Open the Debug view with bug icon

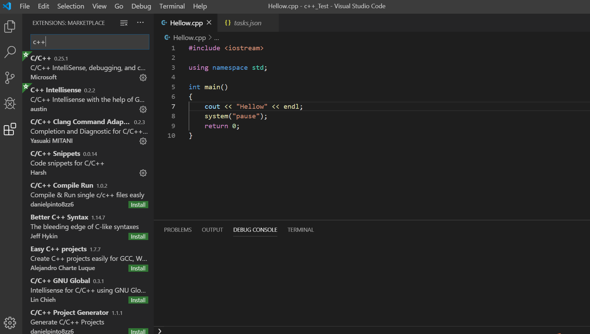[10, 103]
